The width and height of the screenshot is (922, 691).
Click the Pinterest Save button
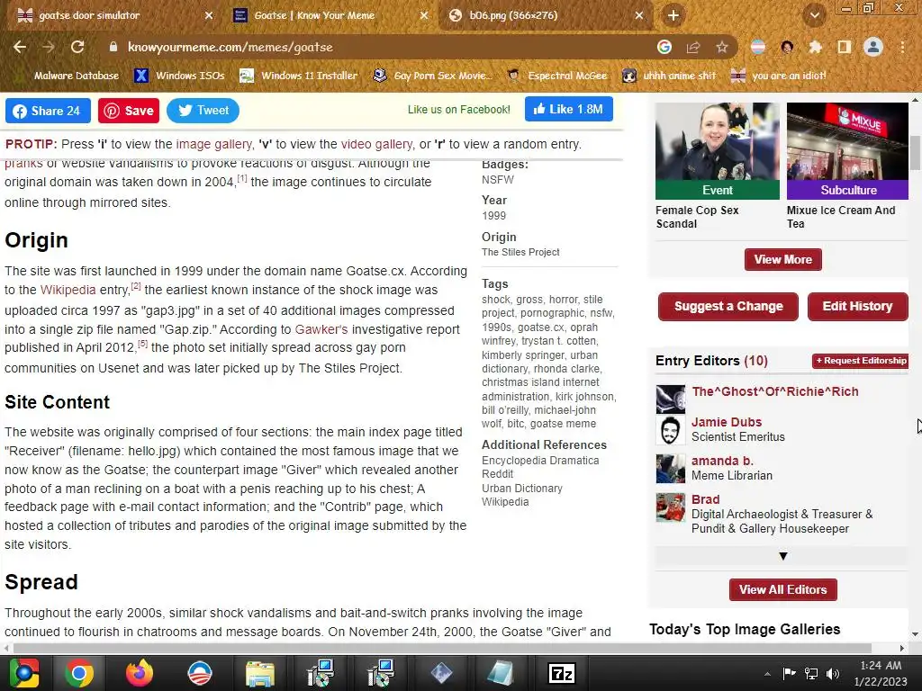point(129,111)
